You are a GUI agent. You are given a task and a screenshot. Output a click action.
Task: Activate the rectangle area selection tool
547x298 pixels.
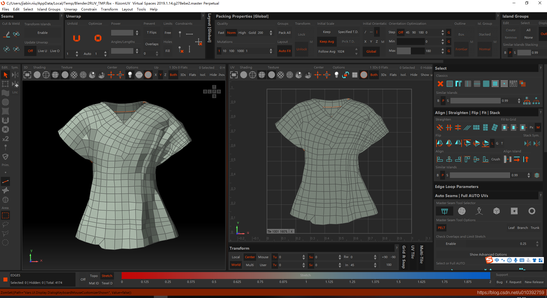pyautogui.click(x=5, y=216)
